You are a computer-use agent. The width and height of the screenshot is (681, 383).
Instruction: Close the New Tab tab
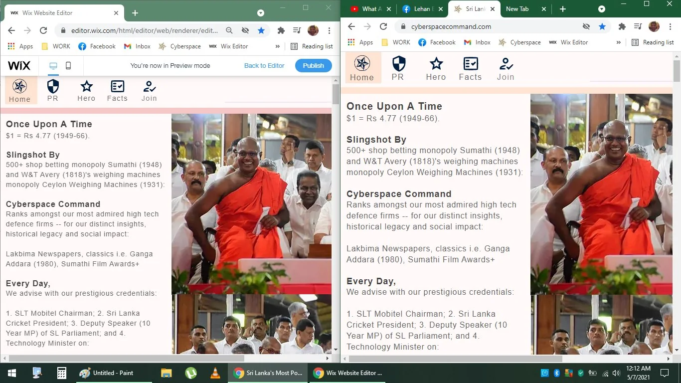[543, 9]
